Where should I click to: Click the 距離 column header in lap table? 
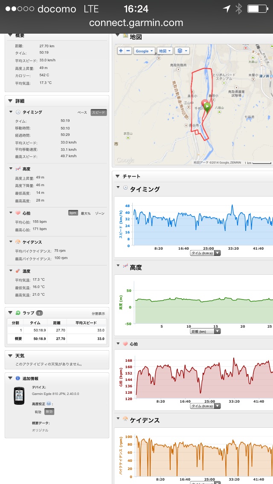coord(57,323)
